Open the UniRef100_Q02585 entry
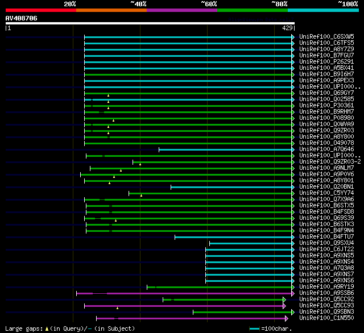This screenshot has height=333, width=364. tap(326, 99)
